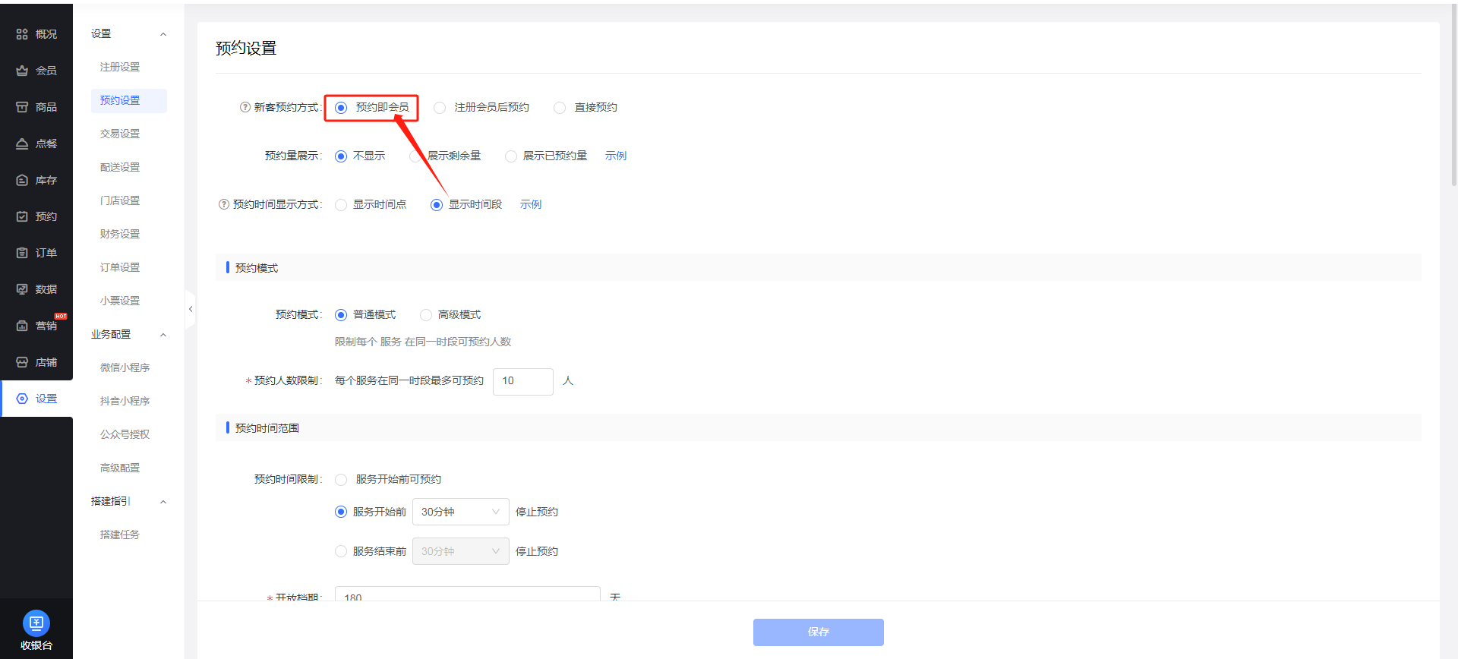Select 展示已预约量 radio option
The width and height of the screenshot is (1458, 659).
pos(511,156)
